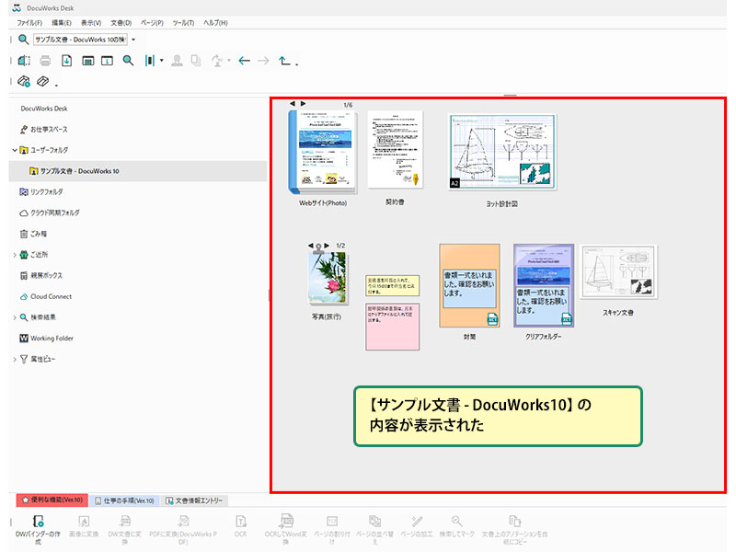Click the thumbnail view window icon
736x552 pixels.
[87, 61]
